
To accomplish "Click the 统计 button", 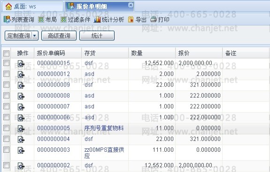I will pos(97,36).
